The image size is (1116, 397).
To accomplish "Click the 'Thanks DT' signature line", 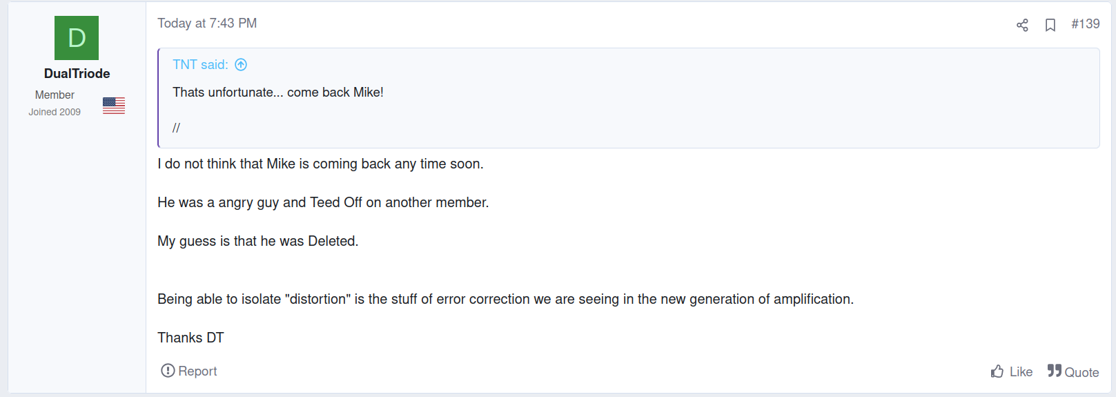I will point(190,338).
